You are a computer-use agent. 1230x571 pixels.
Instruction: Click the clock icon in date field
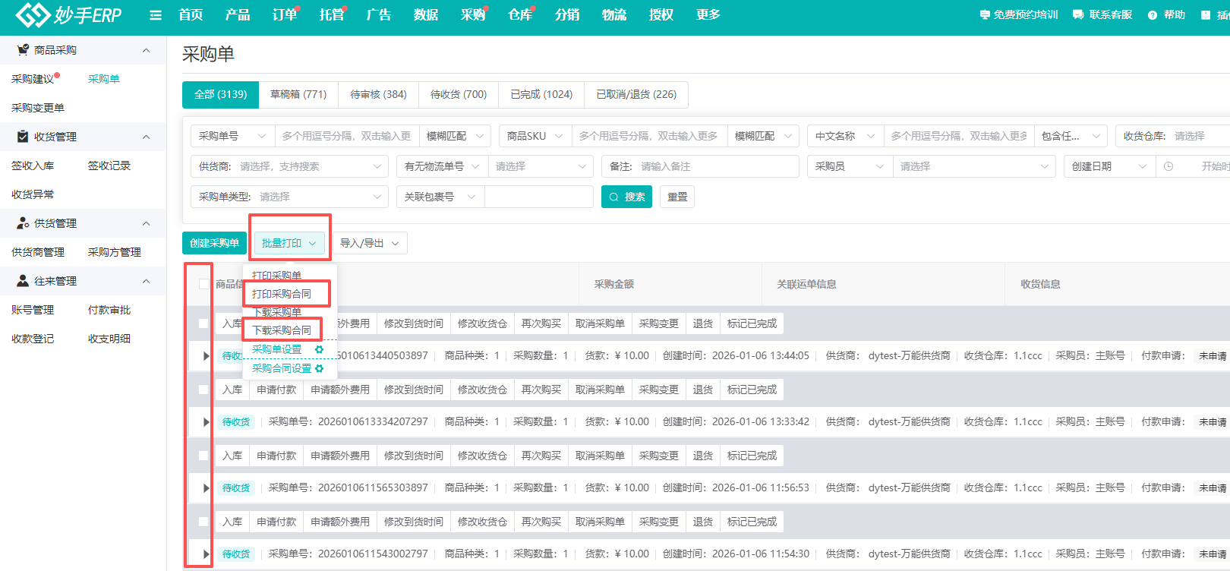coord(1168,166)
